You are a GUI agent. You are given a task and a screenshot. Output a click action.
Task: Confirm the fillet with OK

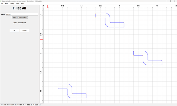(x=15, y=30)
